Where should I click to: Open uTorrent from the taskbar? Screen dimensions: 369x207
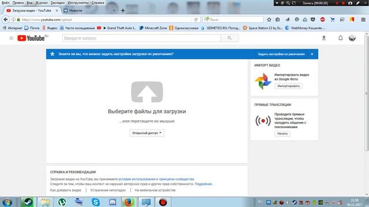pyautogui.click(x=62, y=202)
